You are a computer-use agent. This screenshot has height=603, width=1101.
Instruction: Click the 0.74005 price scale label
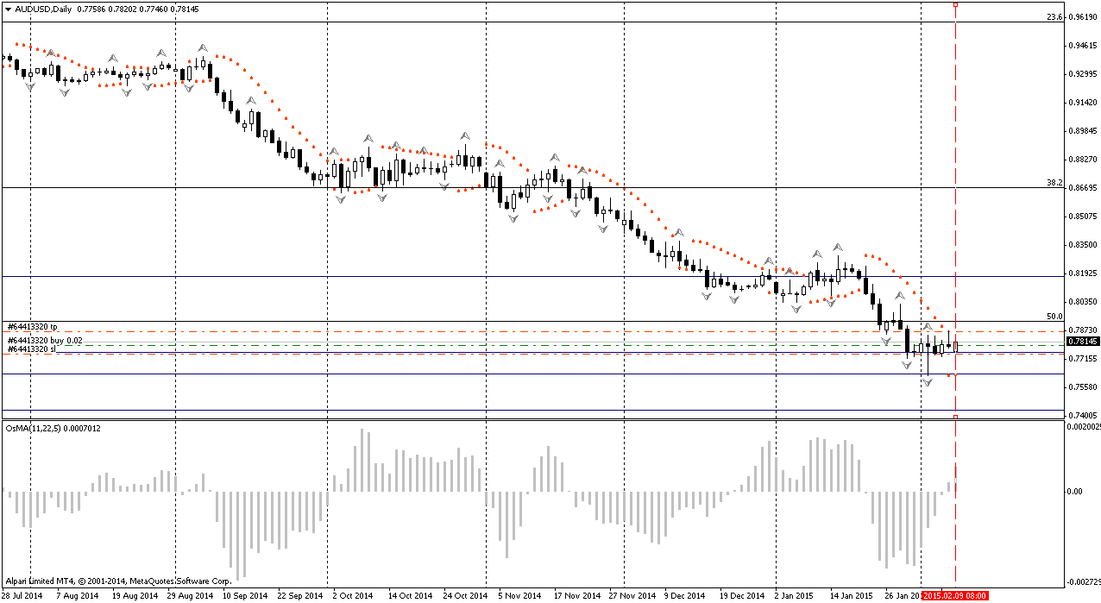click(1084, 416)
